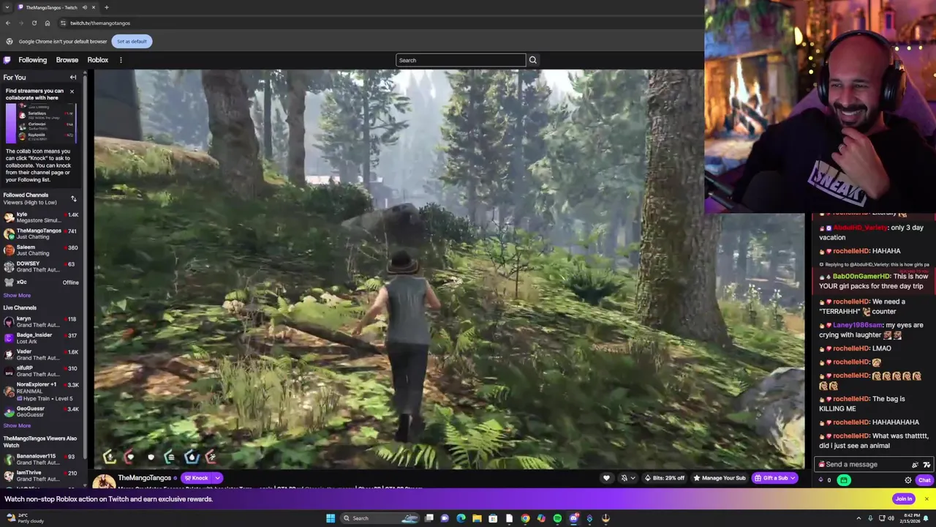936x527 pixels.
Task: Open File Explorer from the taskbar
Action: pyautogui.click(x=477, y=518)
